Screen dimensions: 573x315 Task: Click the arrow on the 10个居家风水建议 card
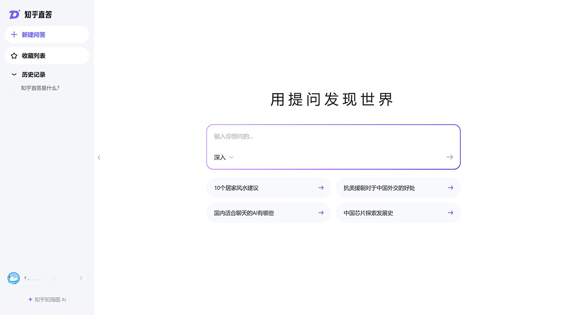tap(321, 188)
